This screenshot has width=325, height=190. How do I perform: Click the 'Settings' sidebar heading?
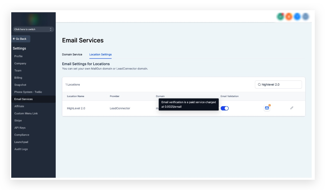[x=19, y=48]
